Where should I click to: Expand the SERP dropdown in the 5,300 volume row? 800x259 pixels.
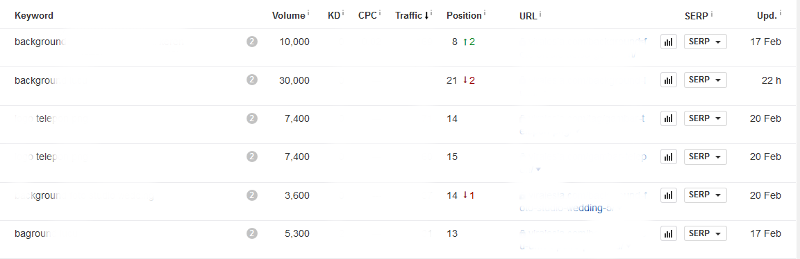pyautogui.click(x=705, y=234)
